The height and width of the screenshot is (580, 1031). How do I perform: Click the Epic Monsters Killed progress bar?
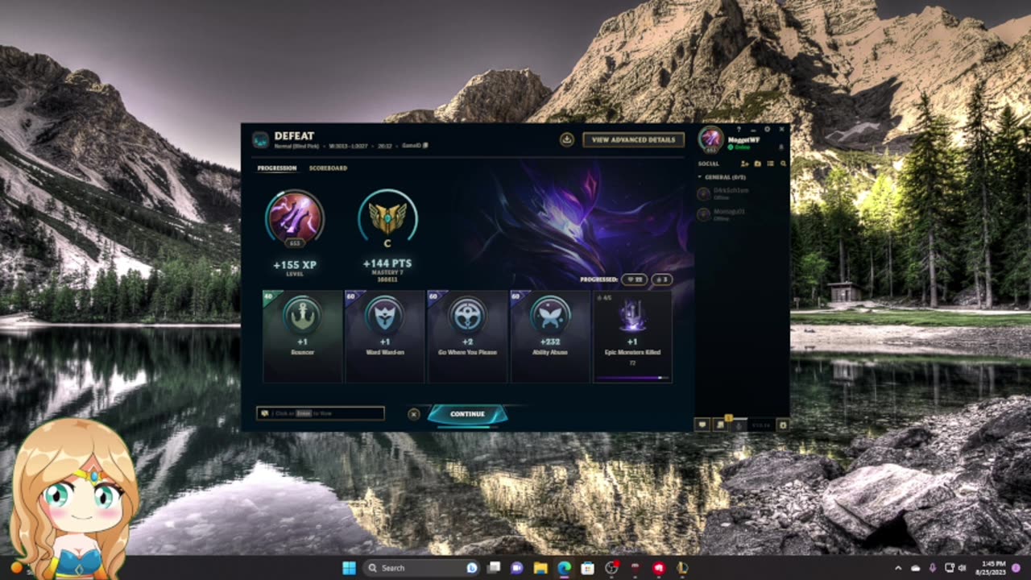tap(632, 377)
